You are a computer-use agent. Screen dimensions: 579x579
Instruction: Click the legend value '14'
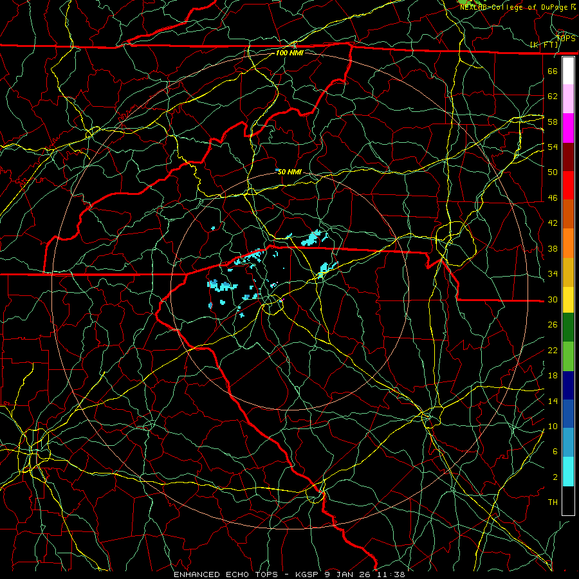(553, 401)
